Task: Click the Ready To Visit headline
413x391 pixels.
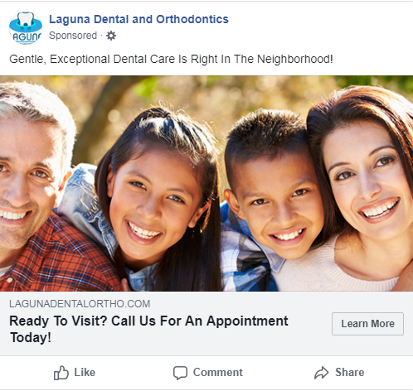Action: 148,329
